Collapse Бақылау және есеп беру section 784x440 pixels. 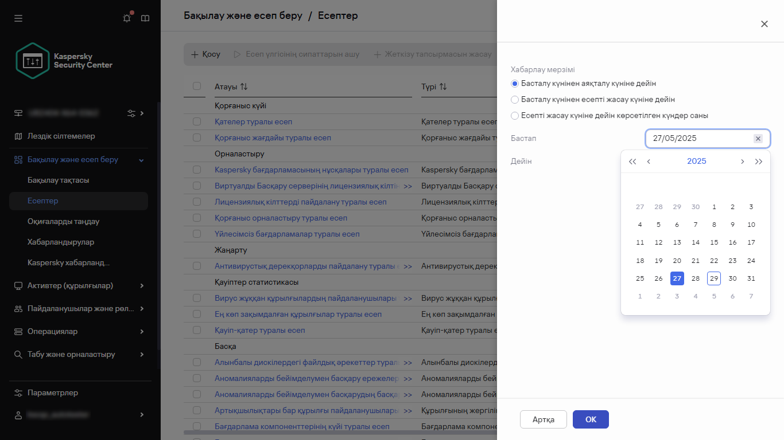click(x=142, y=160)
